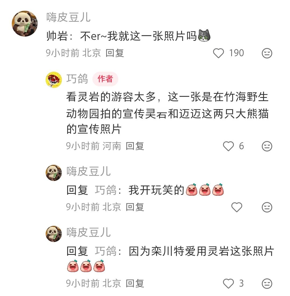Open 嗨皮豆儿's avatar on the top comment

click(25, 23)
